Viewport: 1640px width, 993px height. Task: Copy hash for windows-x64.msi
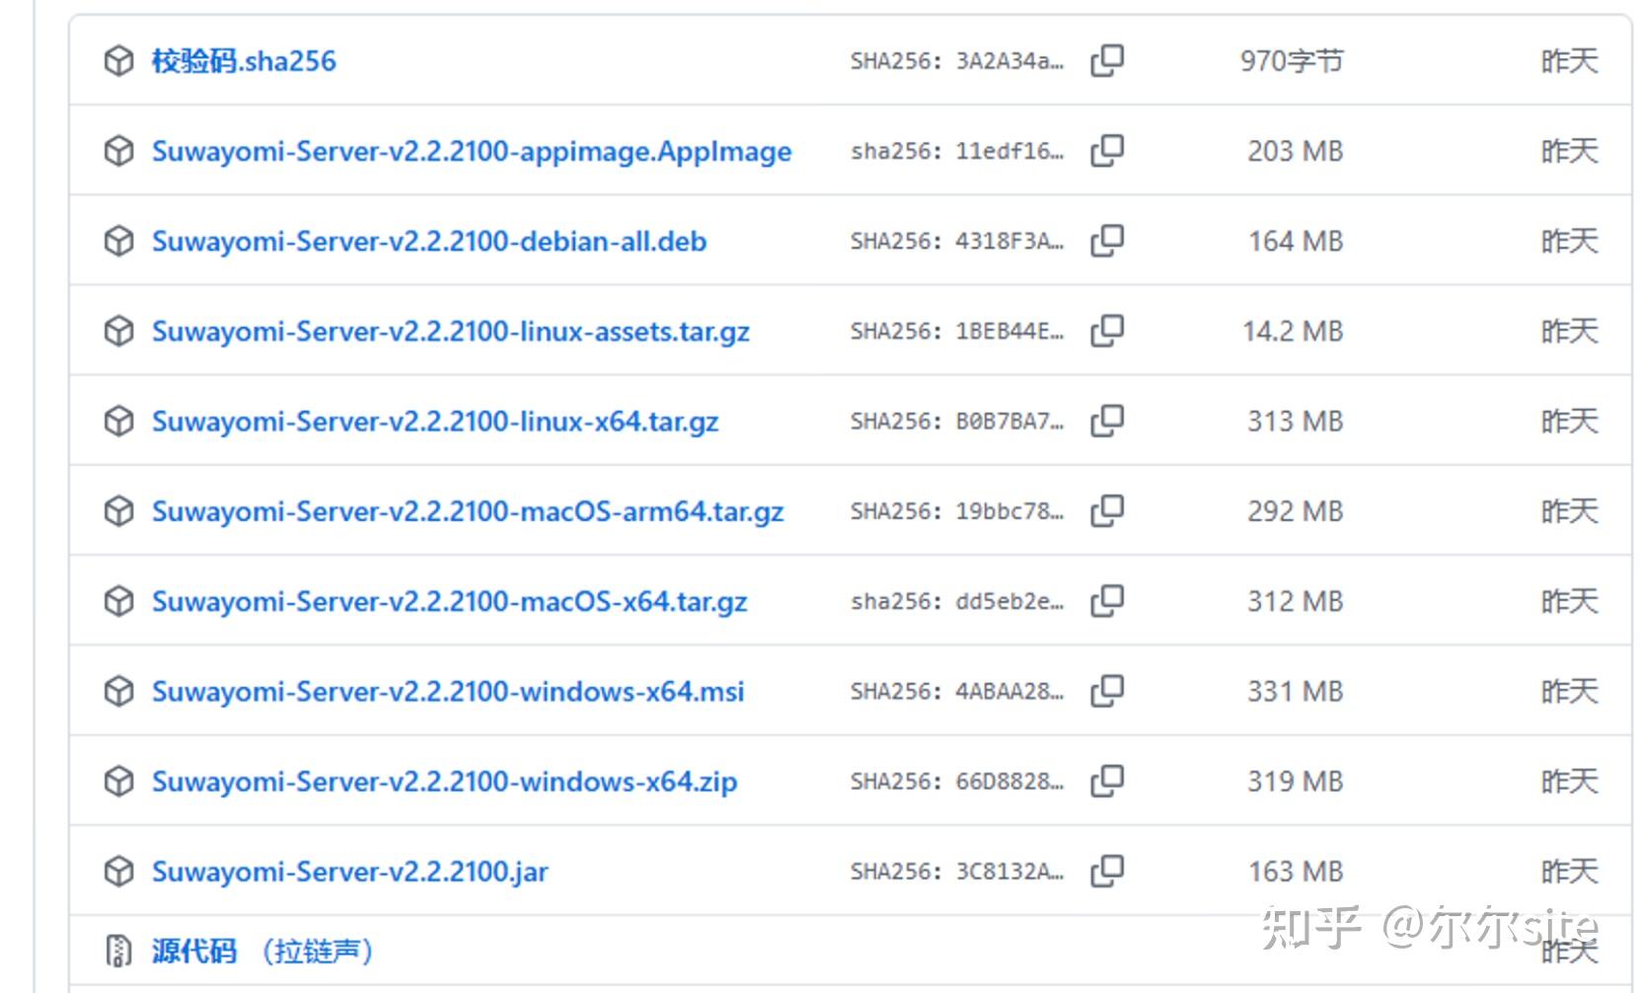click(1107, 691)
